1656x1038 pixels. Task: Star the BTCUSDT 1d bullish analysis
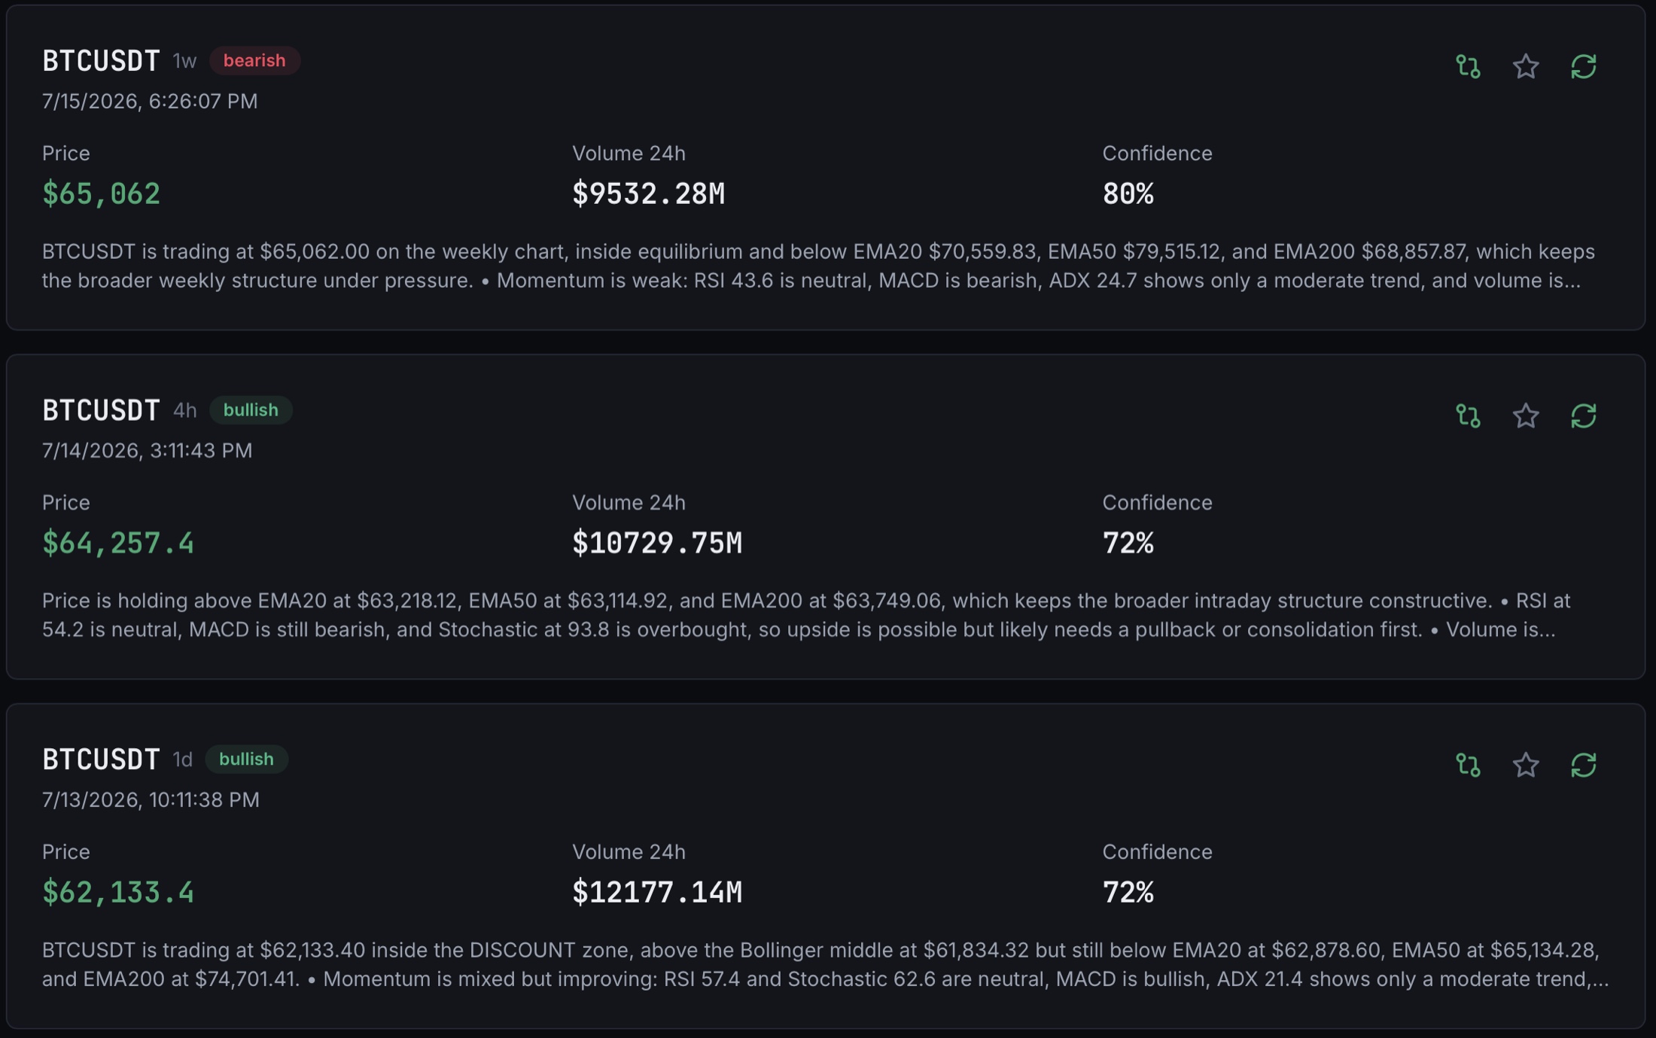[x=1526, y=765]
